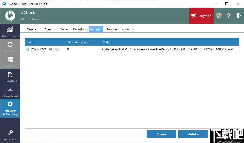Click the Upgrade cart button
This screenshot has width=244, height=143.
click(x=201, y=16)
